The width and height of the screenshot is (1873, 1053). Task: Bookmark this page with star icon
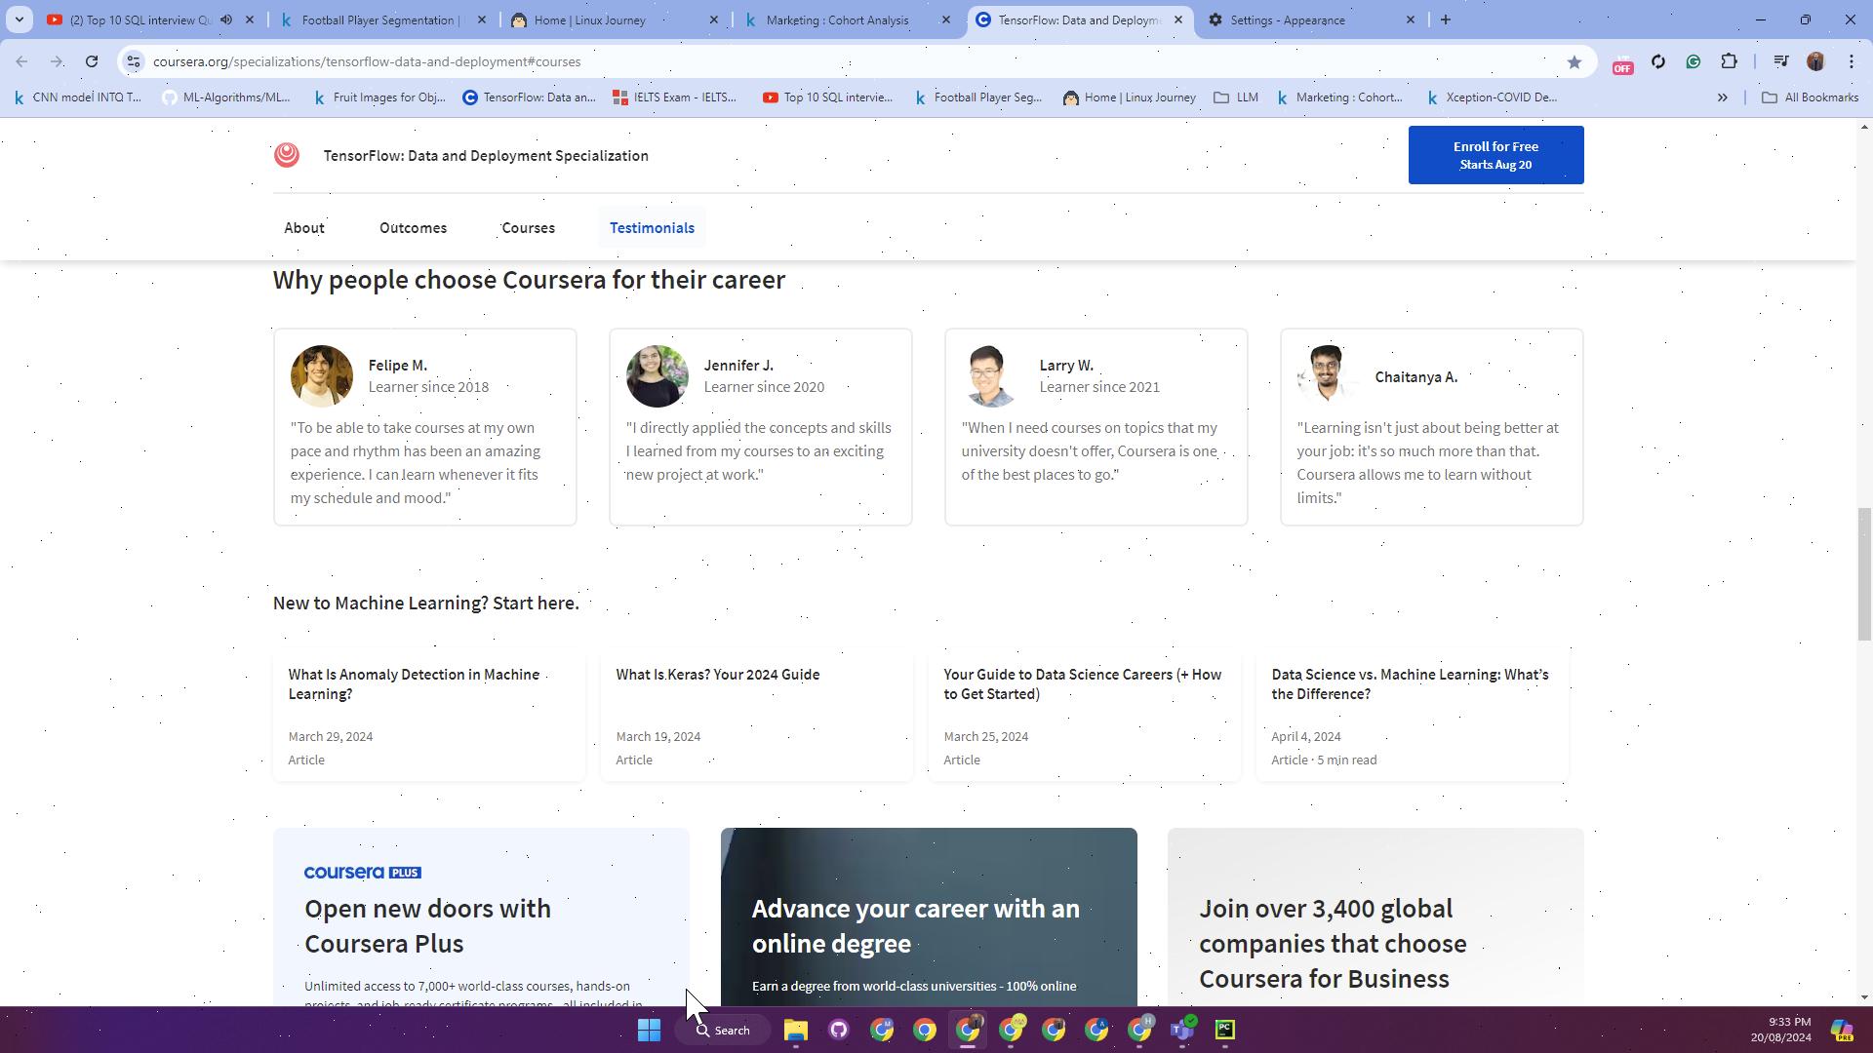pos(1574,61)
